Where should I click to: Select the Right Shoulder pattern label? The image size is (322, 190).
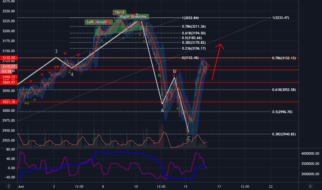(133, 17)
